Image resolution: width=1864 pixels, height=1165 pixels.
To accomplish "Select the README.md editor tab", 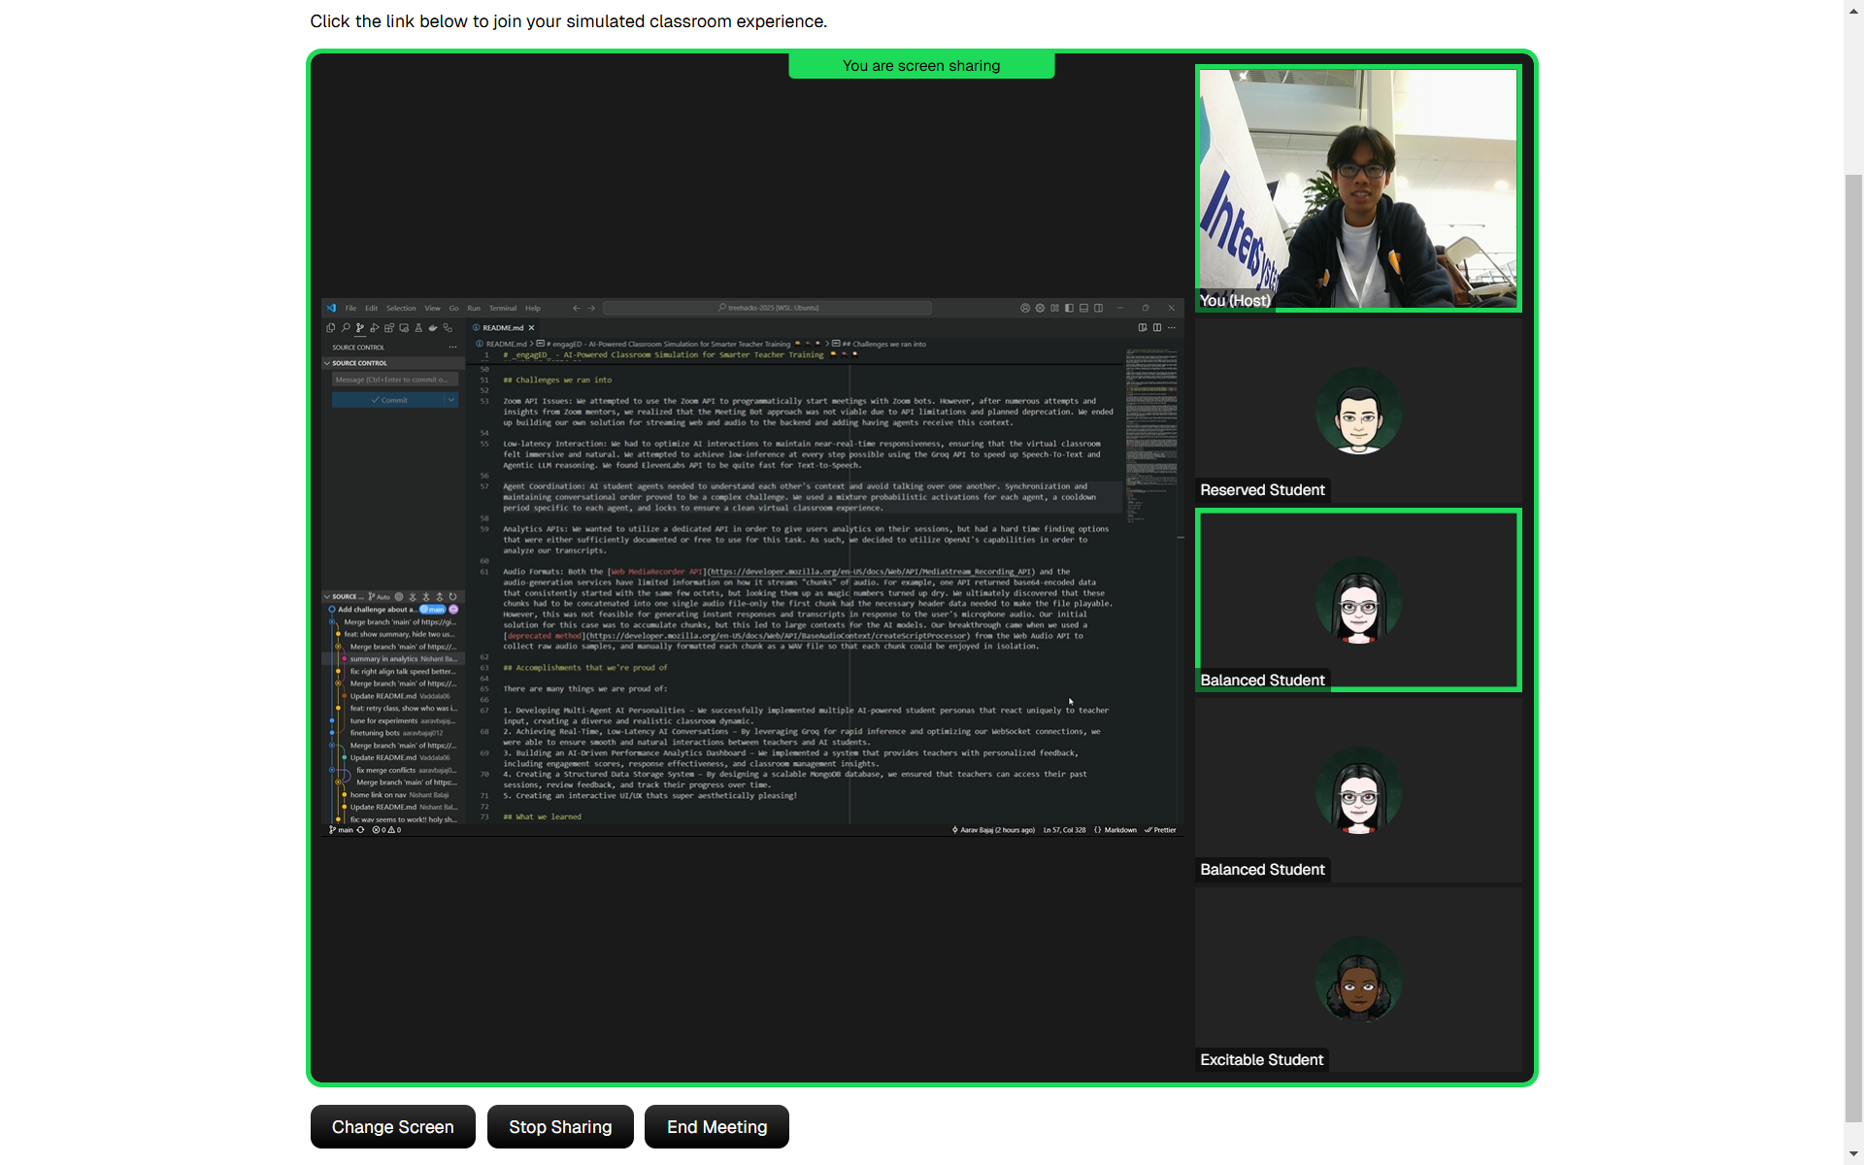I will coord(501,328).
